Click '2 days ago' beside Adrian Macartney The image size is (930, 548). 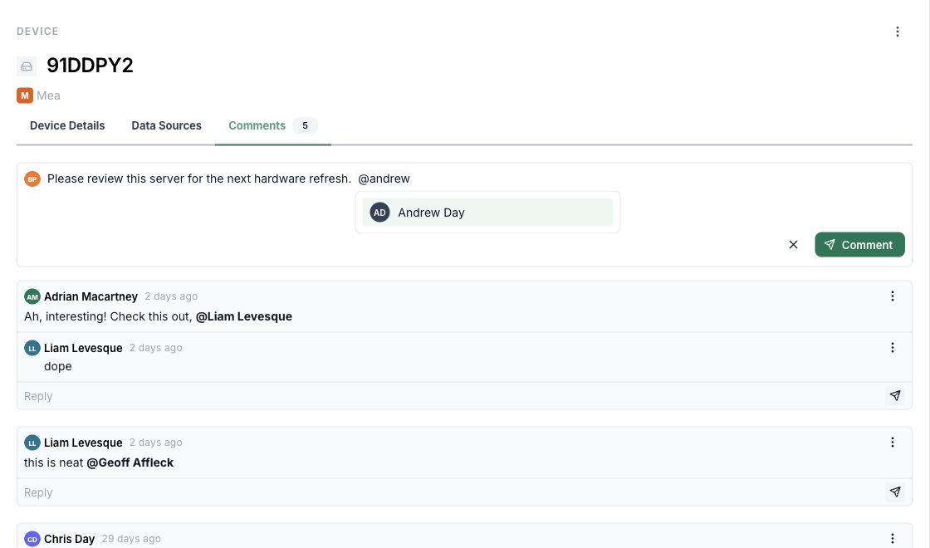tap(171, 296)
